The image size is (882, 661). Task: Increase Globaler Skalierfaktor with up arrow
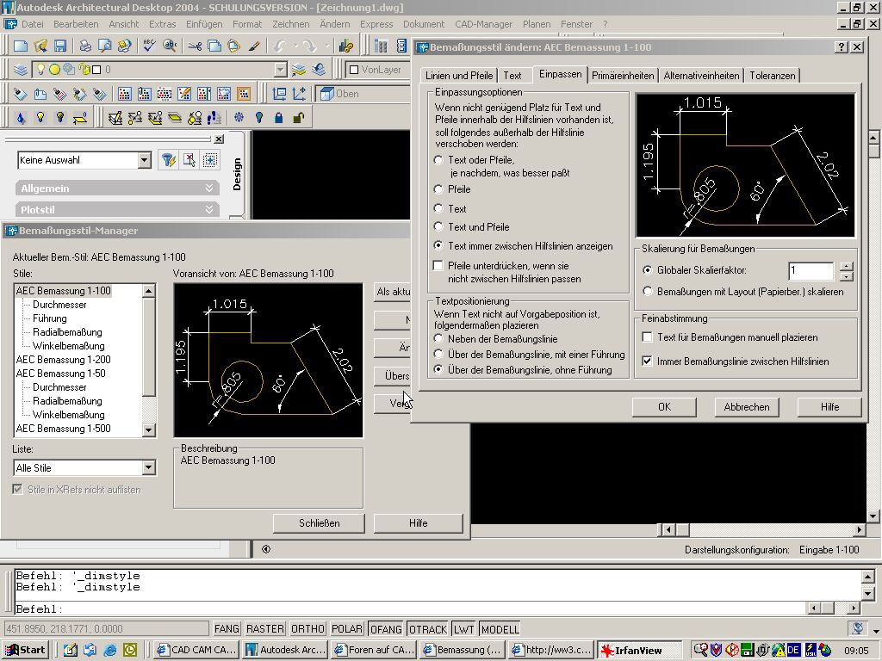(846, 266)
